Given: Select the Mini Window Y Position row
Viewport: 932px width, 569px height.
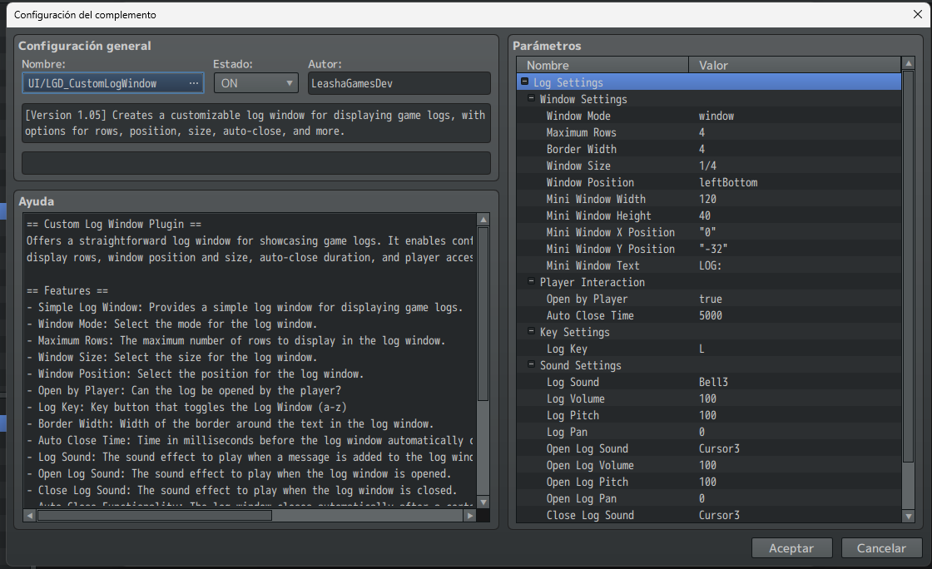Looking at the screenshot, I should 709,249.
